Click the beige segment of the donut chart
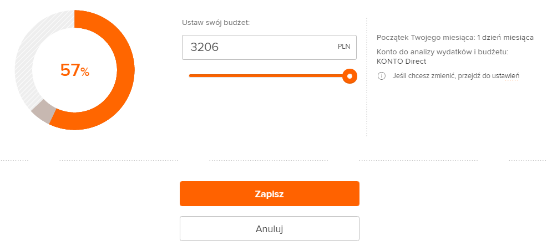 (x=43, y=112)
